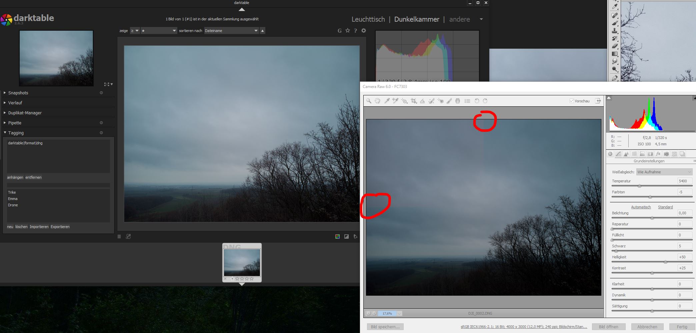Toggle darktable star overlays icon

point(348,30)
